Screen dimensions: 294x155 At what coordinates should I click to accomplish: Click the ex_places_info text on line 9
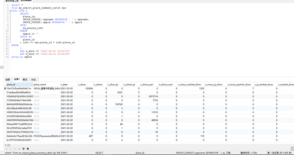33,28
